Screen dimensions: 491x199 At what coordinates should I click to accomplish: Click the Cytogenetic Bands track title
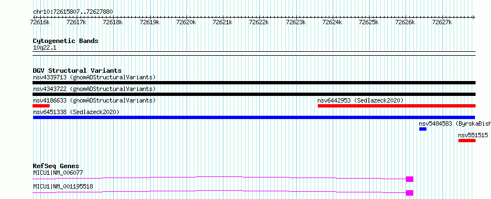click(x=66, y=41)
